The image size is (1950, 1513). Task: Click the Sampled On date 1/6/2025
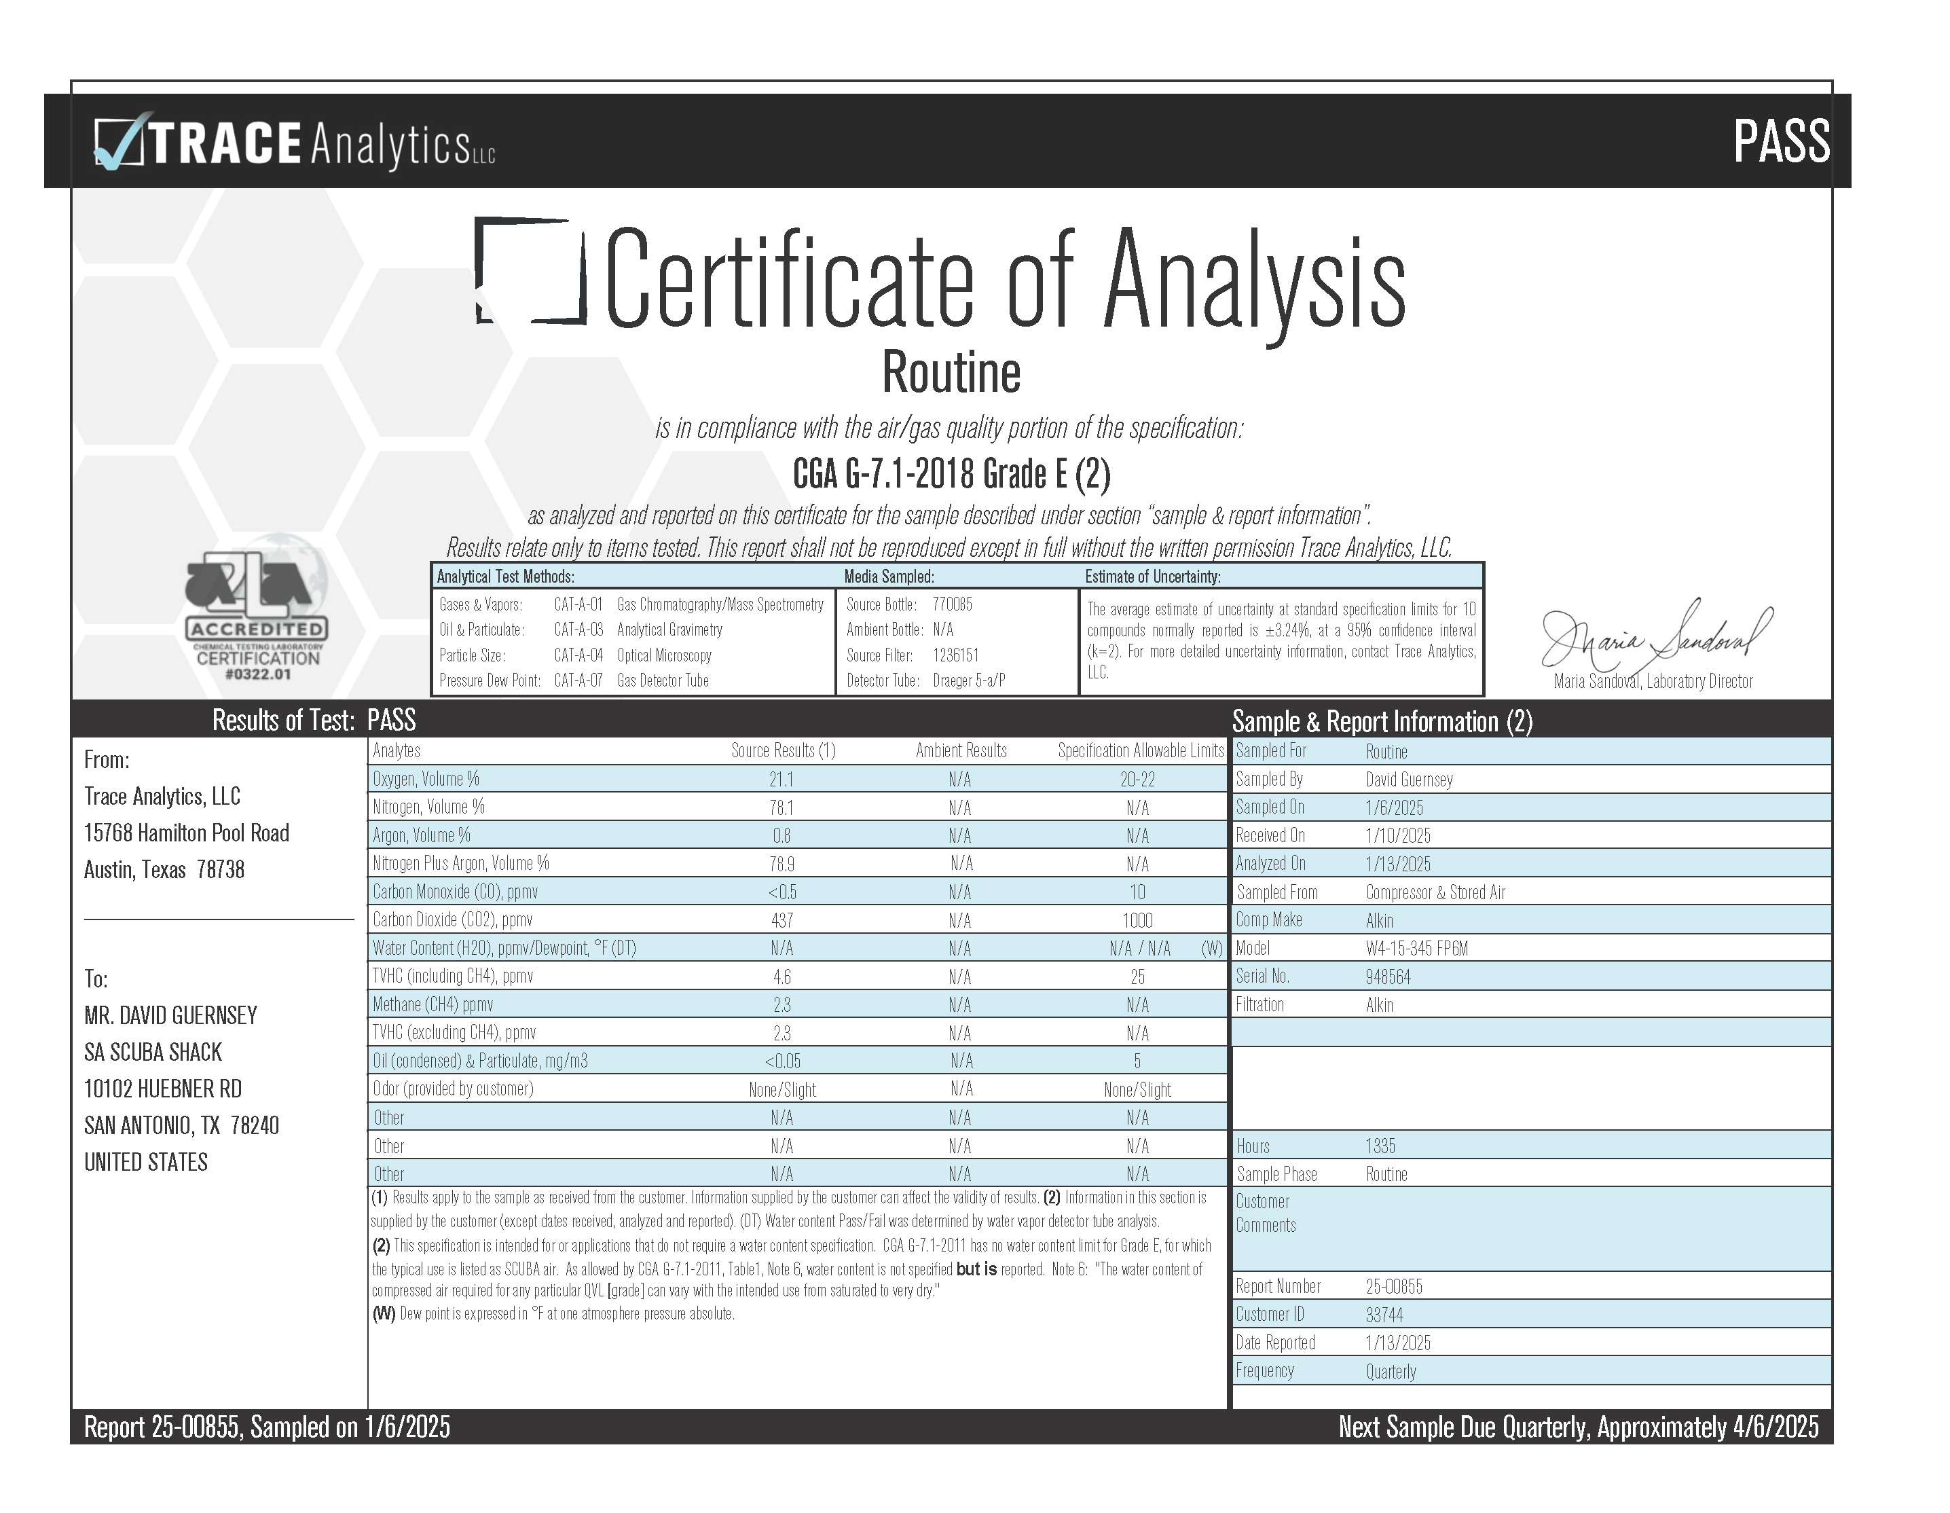[x=1394, y=808]
